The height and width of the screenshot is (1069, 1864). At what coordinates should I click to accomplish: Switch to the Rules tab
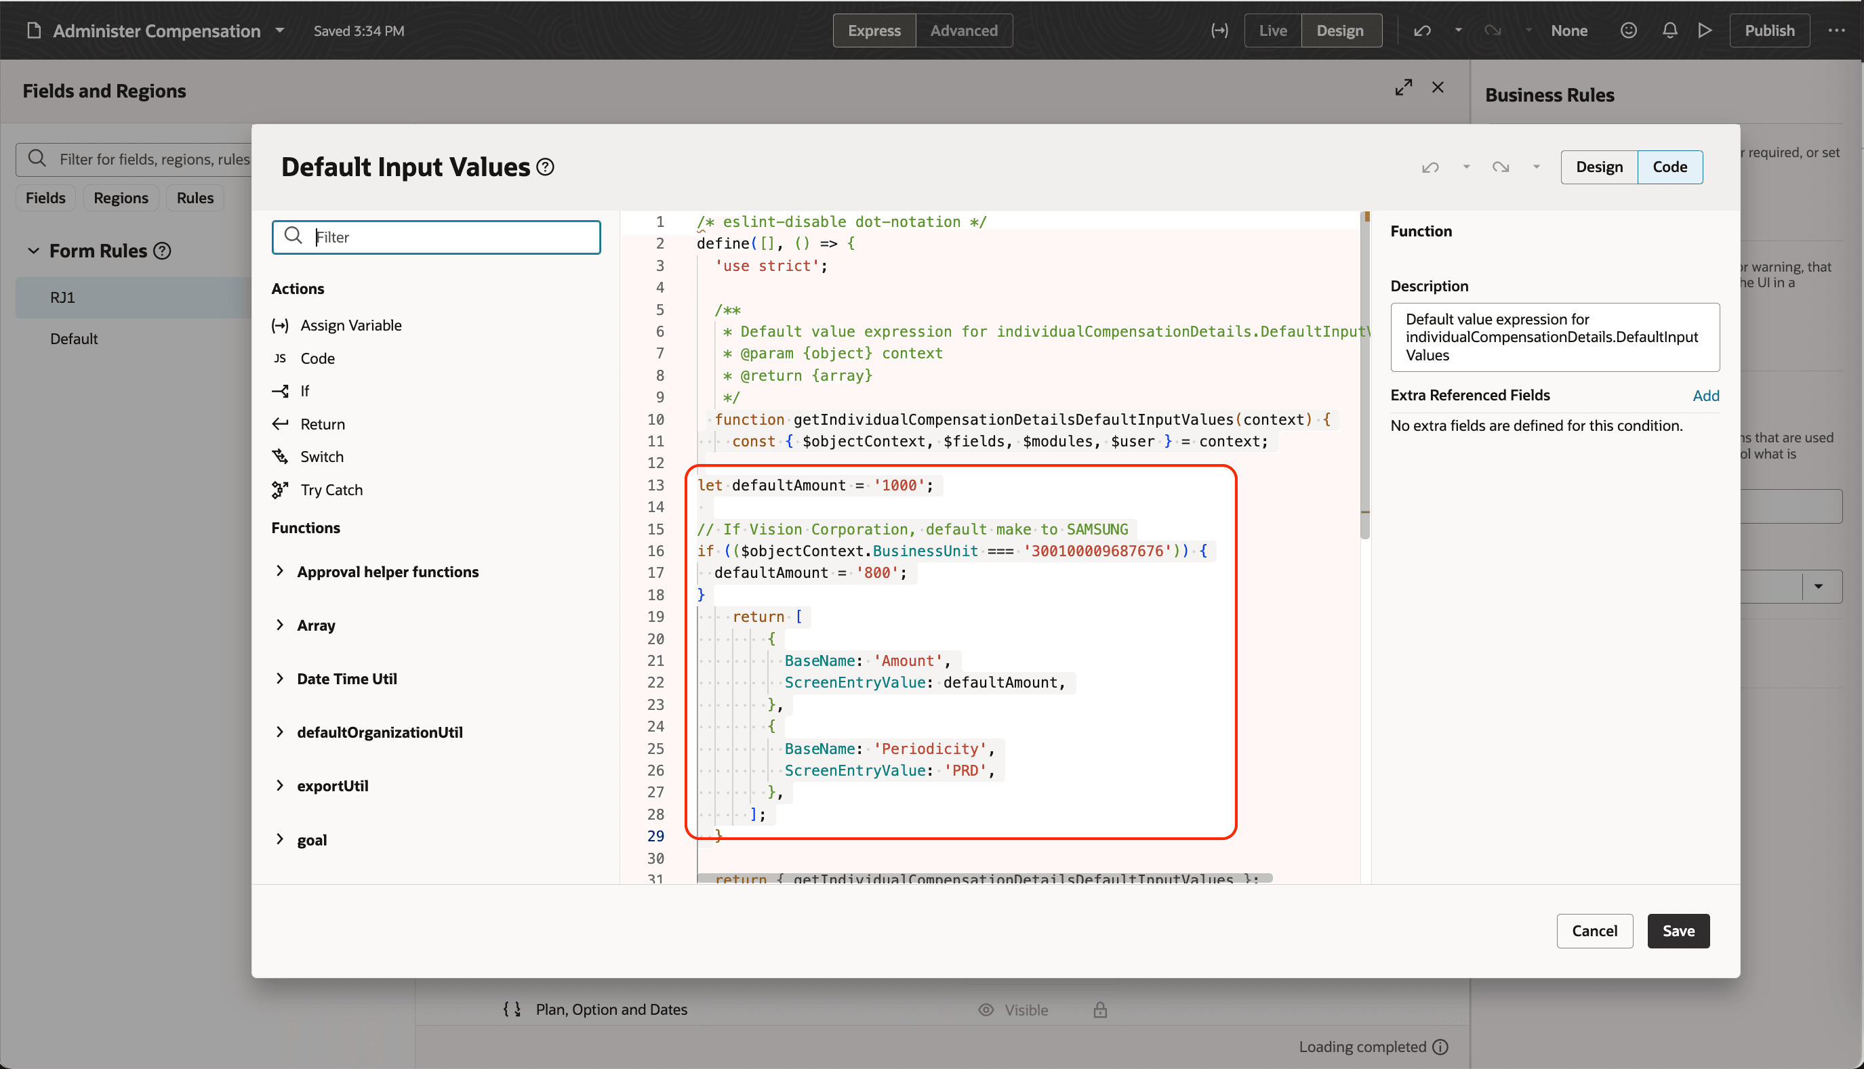(x=195, y=198)
